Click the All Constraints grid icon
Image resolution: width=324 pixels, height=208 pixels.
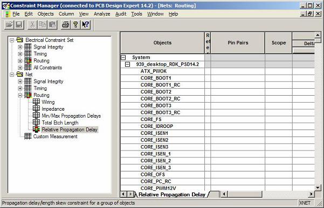pyautogui.click(x=28, y=67)
